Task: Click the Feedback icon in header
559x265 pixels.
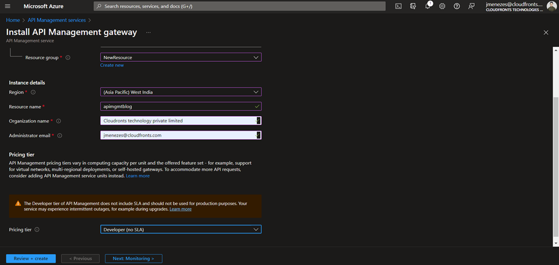Action: [x=471, y=6]
